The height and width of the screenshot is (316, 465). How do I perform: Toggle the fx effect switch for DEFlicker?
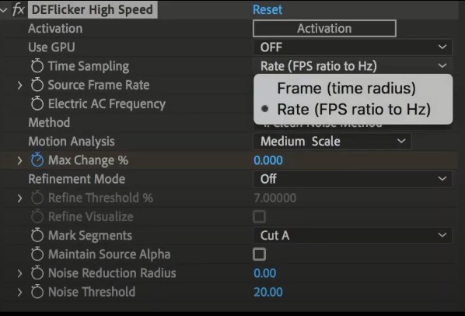tap(18, 9)
